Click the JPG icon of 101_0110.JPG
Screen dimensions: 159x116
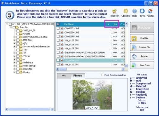tap(62, 64)
